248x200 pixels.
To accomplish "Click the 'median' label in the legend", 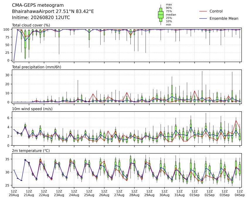I will pyautogui.click(x=171, y=15).
